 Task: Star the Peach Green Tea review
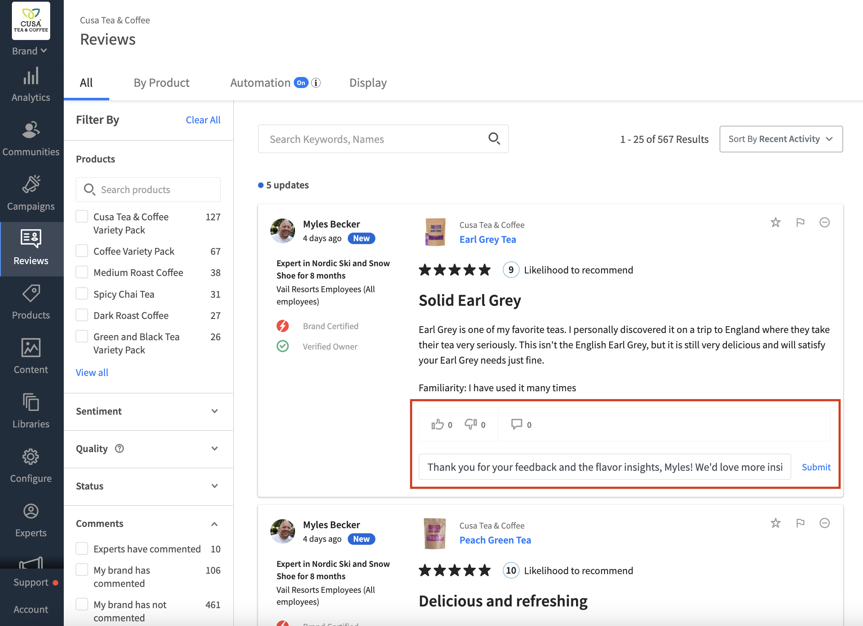(775, 523)
